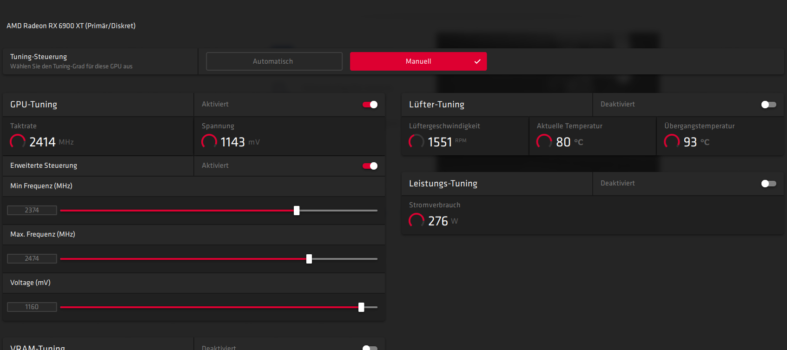Select the Manuell tuning mode button
This screenshot has height=350, width=787.
click(418, 61)
